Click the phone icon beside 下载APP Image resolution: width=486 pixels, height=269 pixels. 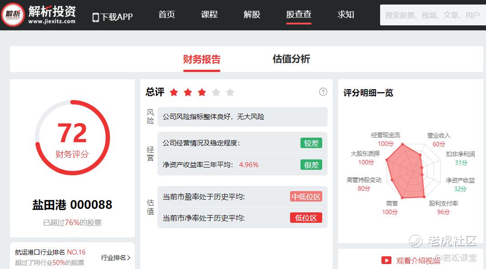[96, 17]
